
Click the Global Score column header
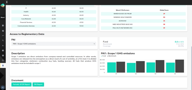164,10
